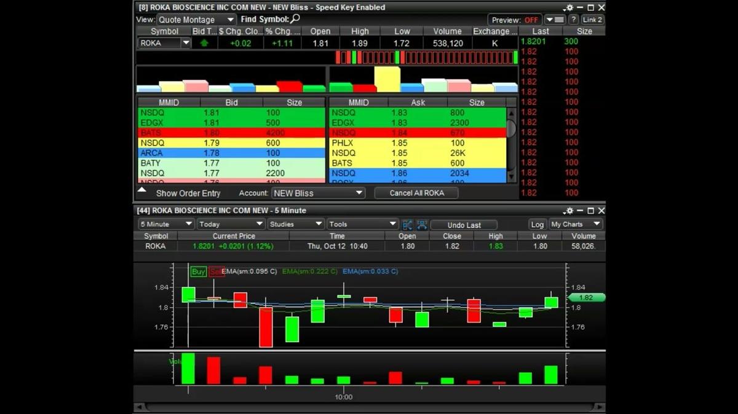738x414 pixels.
Task: Minimize the ROKA chart window
Action: [580, 211]
